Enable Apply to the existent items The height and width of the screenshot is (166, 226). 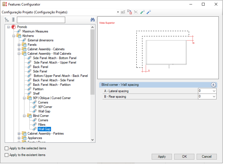coord(6,155)
